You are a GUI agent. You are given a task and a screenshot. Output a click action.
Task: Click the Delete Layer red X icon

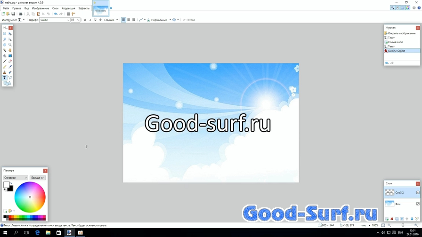(x=392, y=219)
